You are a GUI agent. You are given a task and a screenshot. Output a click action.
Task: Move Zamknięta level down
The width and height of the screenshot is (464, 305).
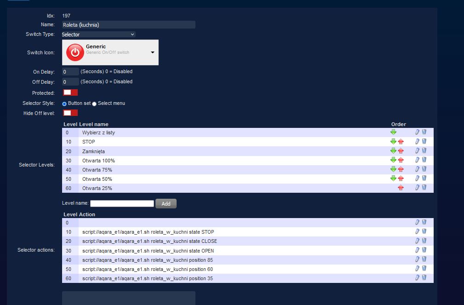[x=393, y=151]
